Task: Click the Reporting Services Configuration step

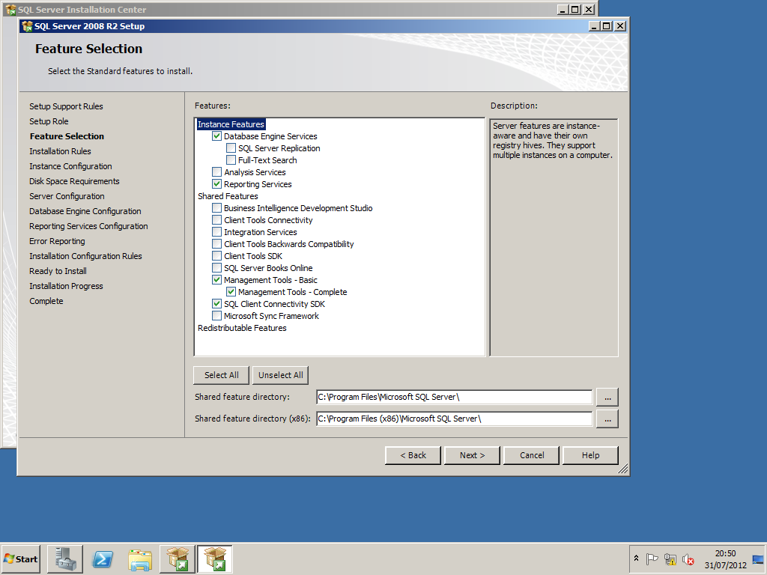Action: coord(88,226)
